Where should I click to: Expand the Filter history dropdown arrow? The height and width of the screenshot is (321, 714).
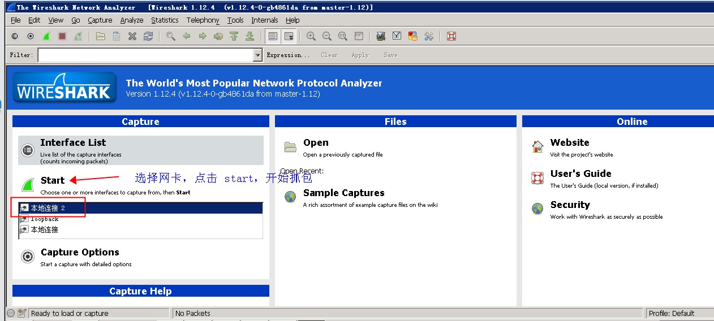257,55
